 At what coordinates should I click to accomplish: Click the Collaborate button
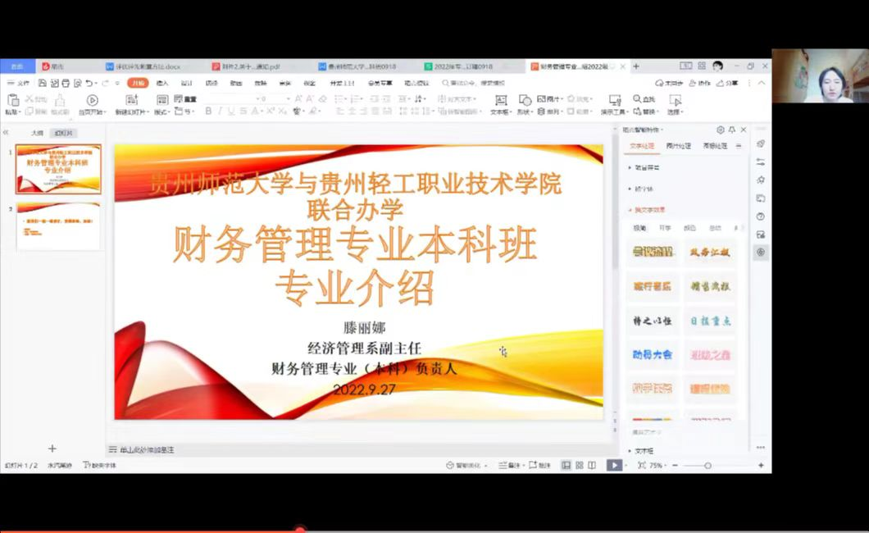(699, 83)
